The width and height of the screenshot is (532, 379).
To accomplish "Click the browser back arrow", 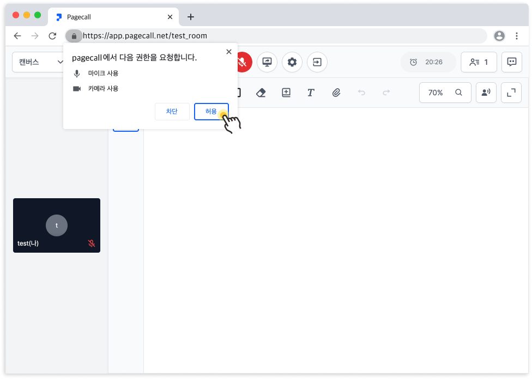I will click(x=17, y=36).
